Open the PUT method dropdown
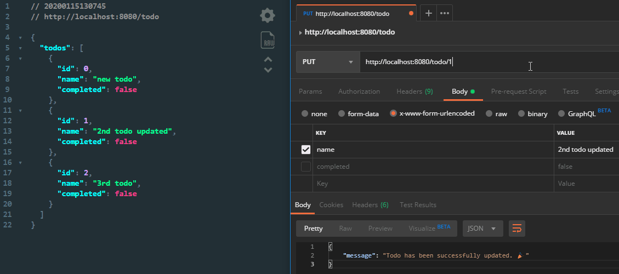 tap(328, 62)
